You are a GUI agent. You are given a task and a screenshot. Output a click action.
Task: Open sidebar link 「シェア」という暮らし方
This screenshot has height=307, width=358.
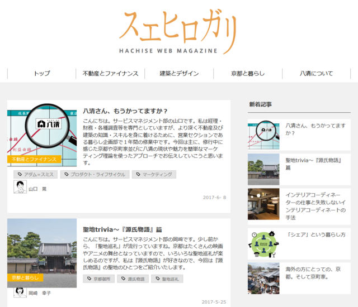pos(316,234)
